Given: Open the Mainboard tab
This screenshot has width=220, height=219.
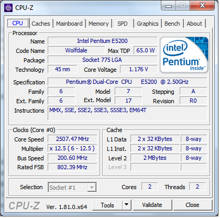Looking at the screenshot, I should (70, 24).
